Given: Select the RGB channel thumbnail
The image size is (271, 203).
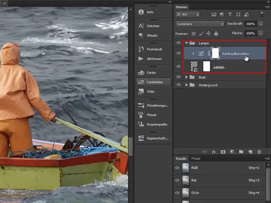Looking at the screenshot, I should click(186, 168).
